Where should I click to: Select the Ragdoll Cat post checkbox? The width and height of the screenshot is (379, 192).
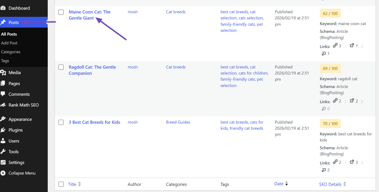61,67
